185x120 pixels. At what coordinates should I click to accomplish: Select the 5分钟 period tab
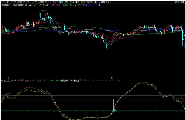tap(19, 2)
